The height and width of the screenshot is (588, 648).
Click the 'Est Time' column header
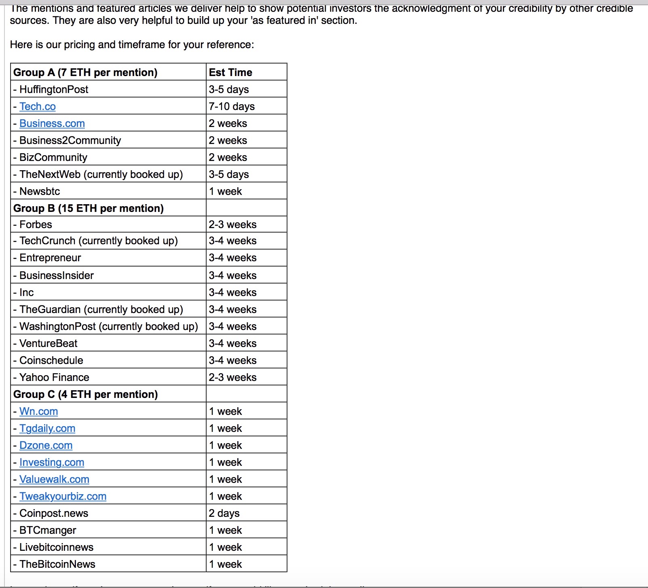[x=230, y=72]
